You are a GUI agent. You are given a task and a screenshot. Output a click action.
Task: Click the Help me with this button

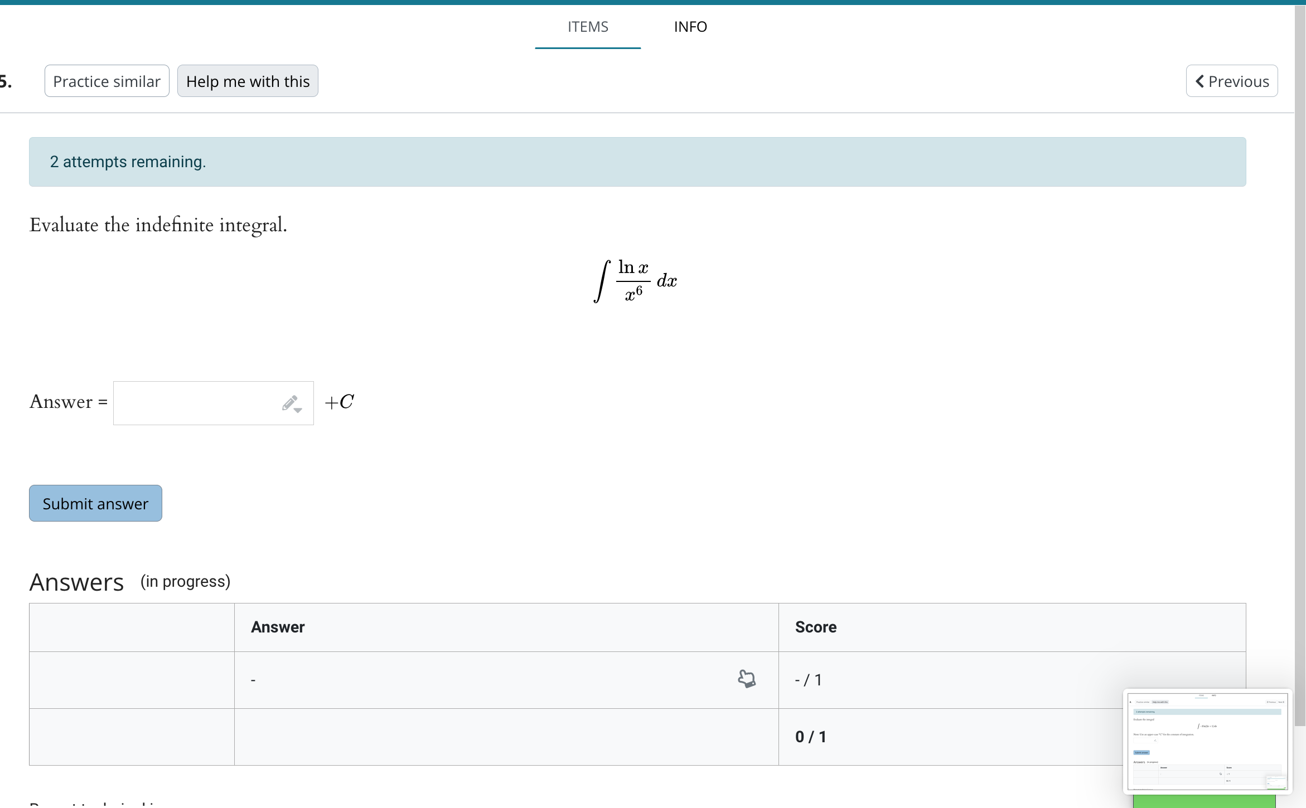point(247,81)
